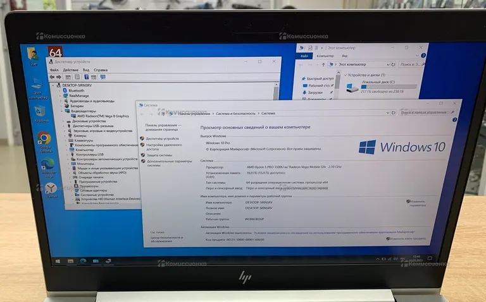The image size is (486, 302).
Task: Click Device Manager vertical scrollbar
Action: (x=276, y=91)
